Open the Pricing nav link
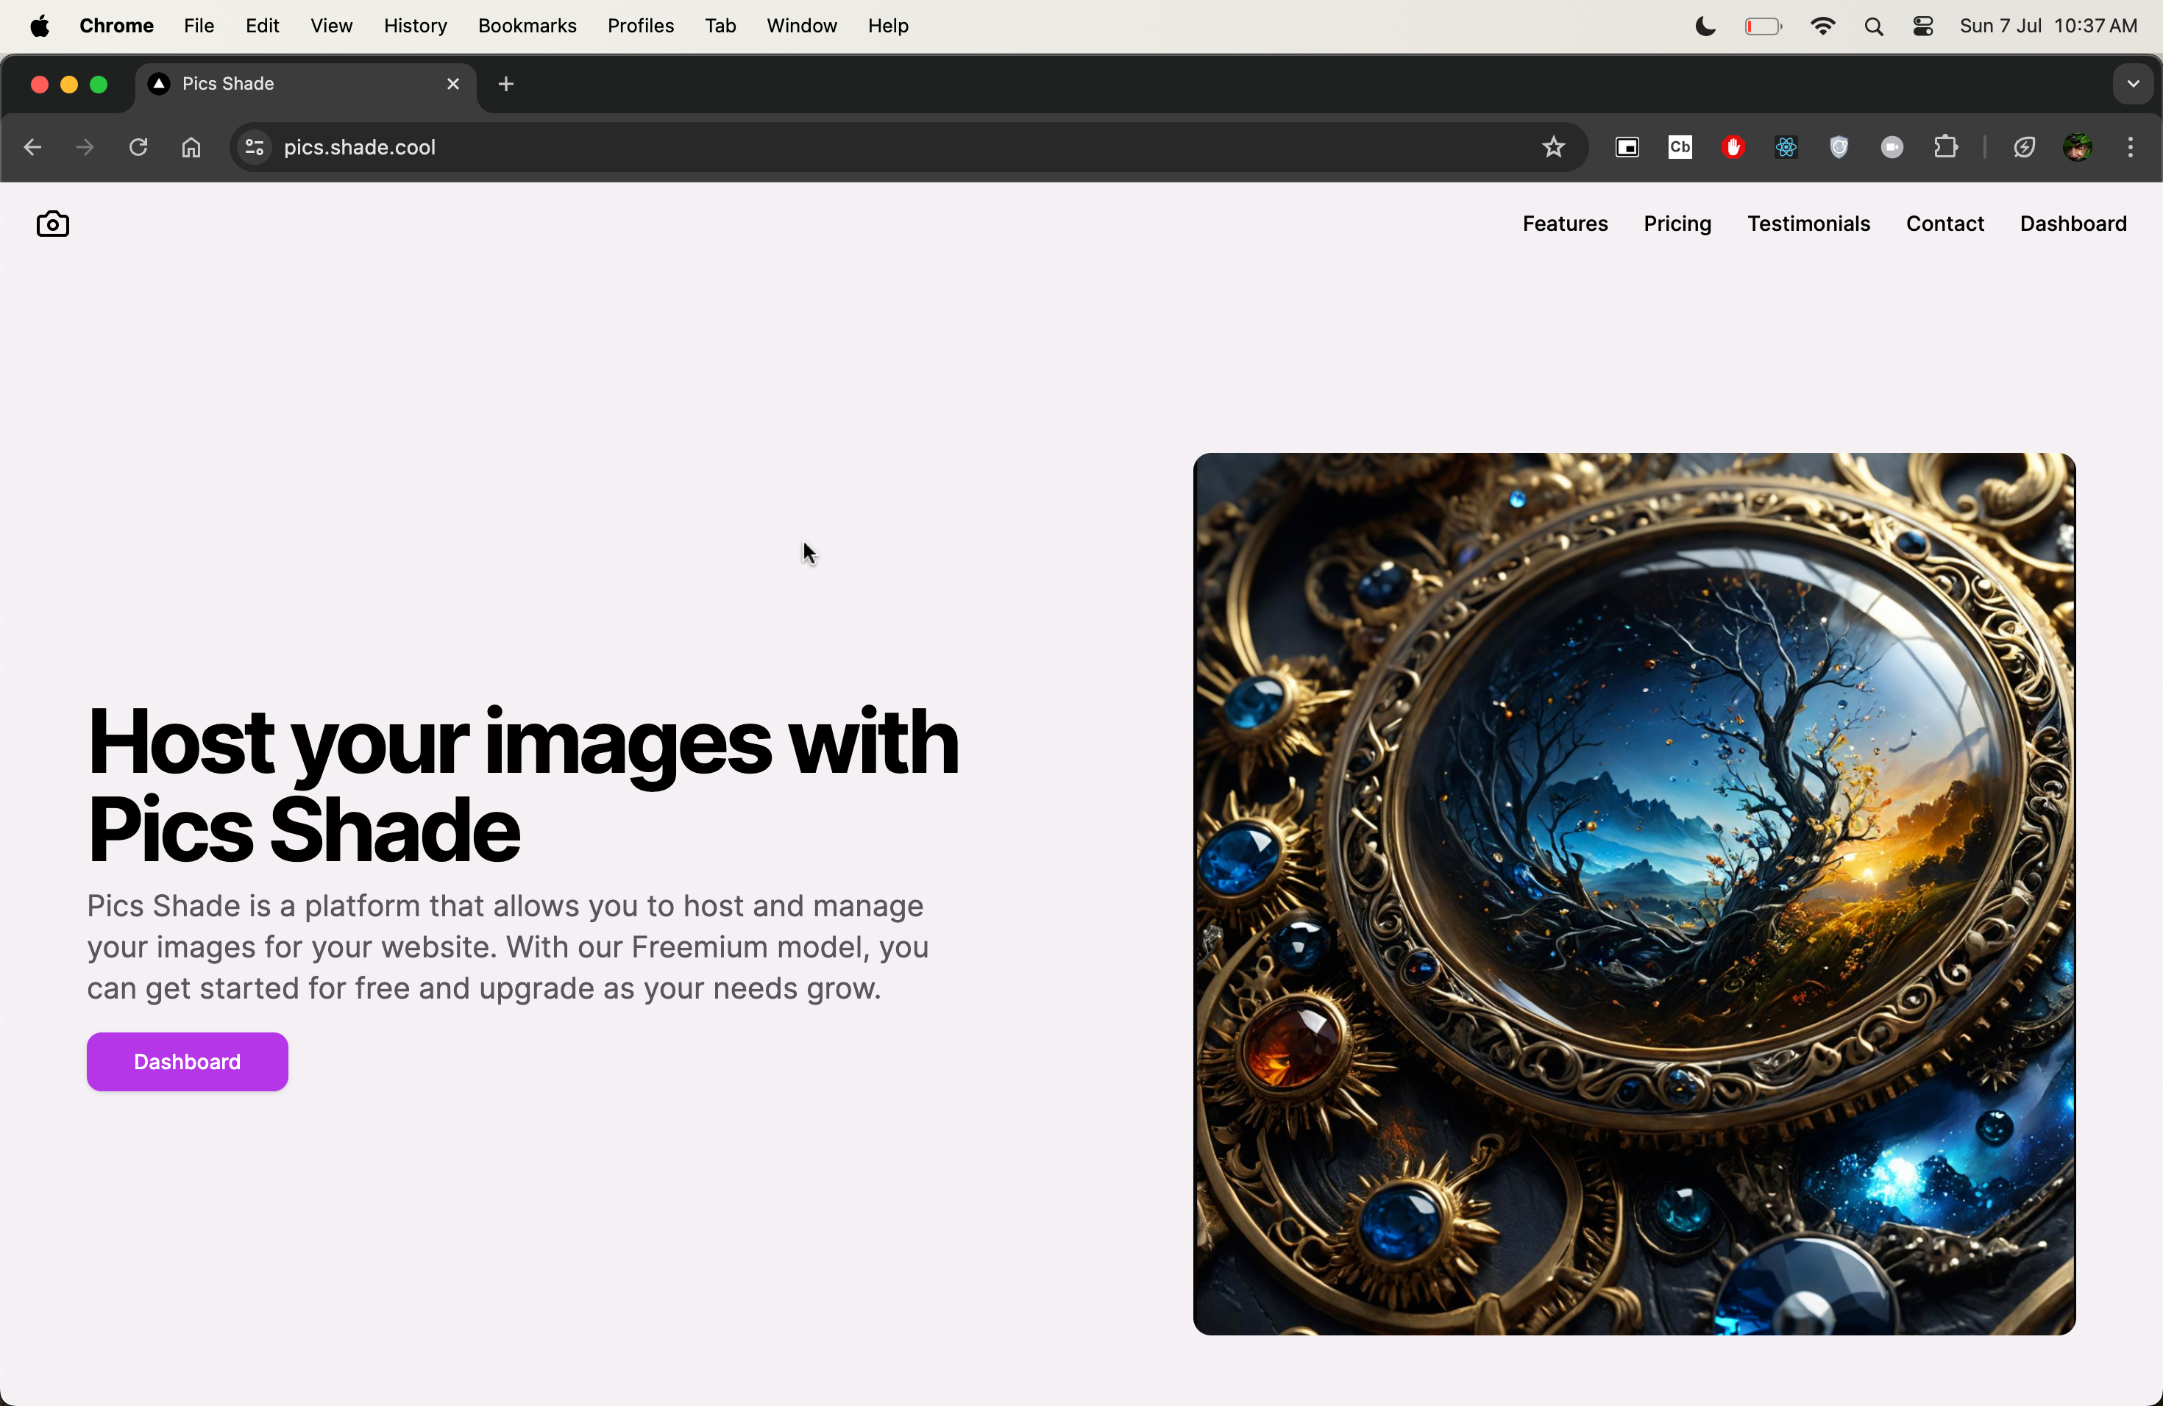The width and height of the screenshot is (2163, 1406). coord(1677,224)
